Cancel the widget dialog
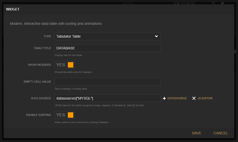This screenshot has height=142, width=238. pos(221,133)
